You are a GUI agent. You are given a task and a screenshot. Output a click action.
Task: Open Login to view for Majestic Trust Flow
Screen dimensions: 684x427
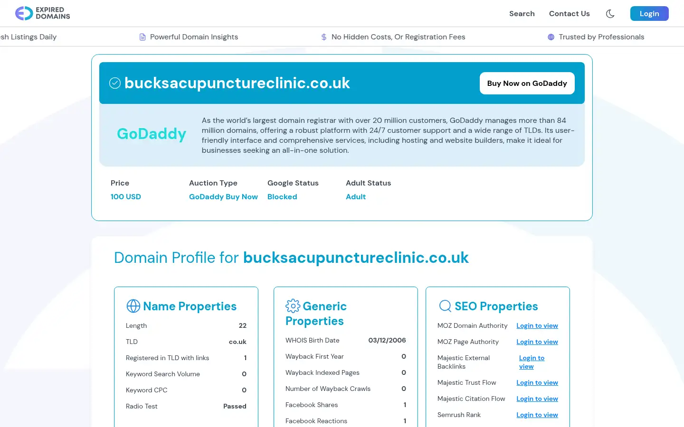[537, 382]
